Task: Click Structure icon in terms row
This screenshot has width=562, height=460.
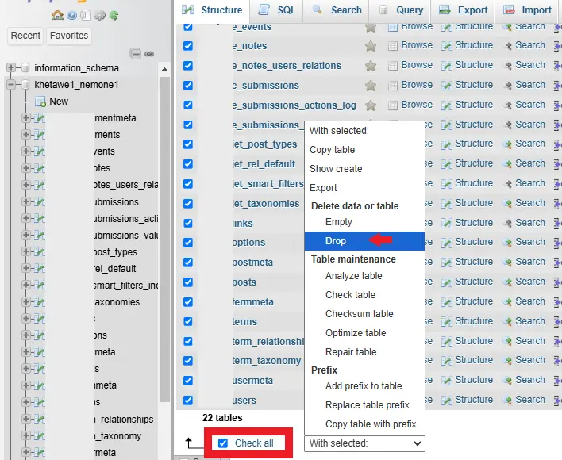Action: point(447,321)
